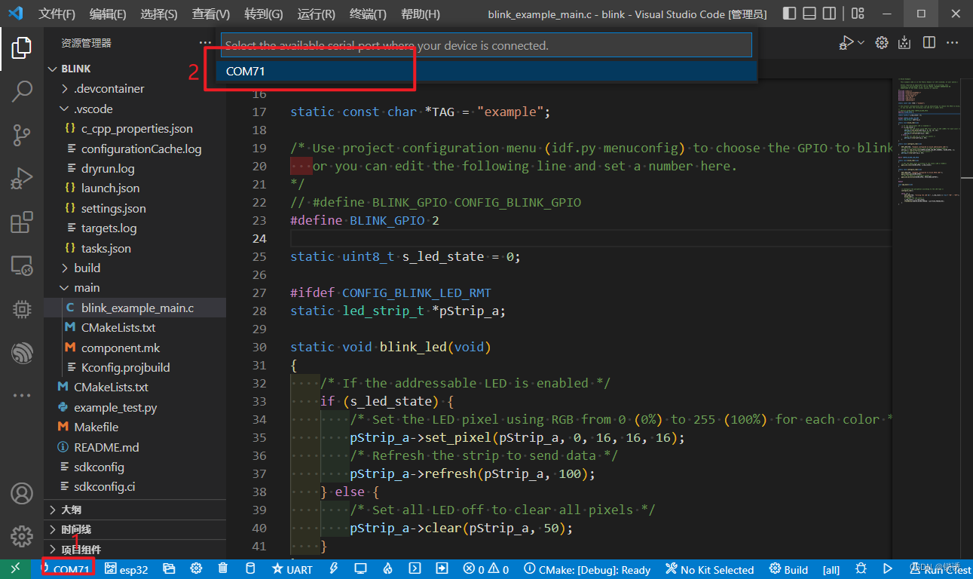Click the serial port selection input box
973x579 pixels.
click(x=486, y=45)
